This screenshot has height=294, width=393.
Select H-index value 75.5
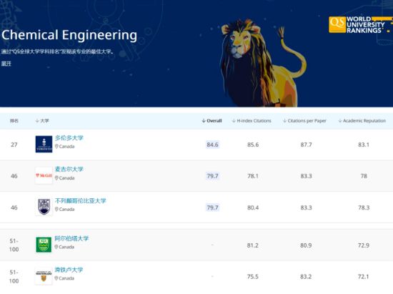point(253,276)
